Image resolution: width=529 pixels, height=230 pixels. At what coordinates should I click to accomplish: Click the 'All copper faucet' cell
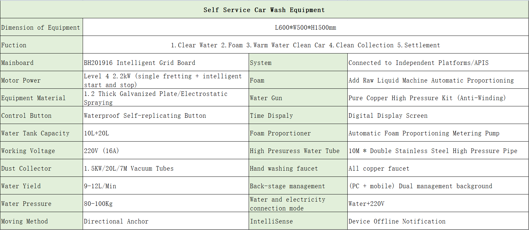[x=438, y=168]
